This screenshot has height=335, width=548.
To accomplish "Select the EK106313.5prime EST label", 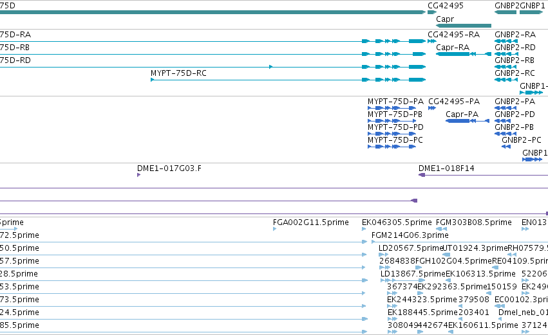I will point(480,275).
